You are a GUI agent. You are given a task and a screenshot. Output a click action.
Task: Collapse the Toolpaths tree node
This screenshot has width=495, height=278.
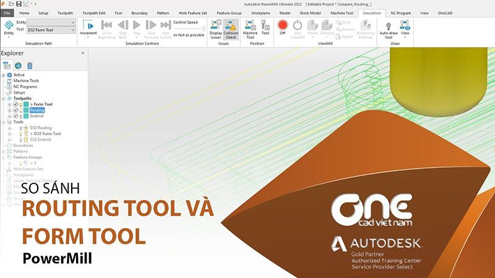pos(4,99)
